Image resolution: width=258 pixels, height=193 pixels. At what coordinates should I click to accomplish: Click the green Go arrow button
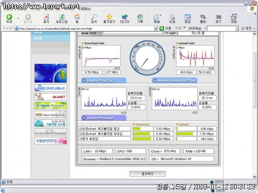(x=162, y=28)
